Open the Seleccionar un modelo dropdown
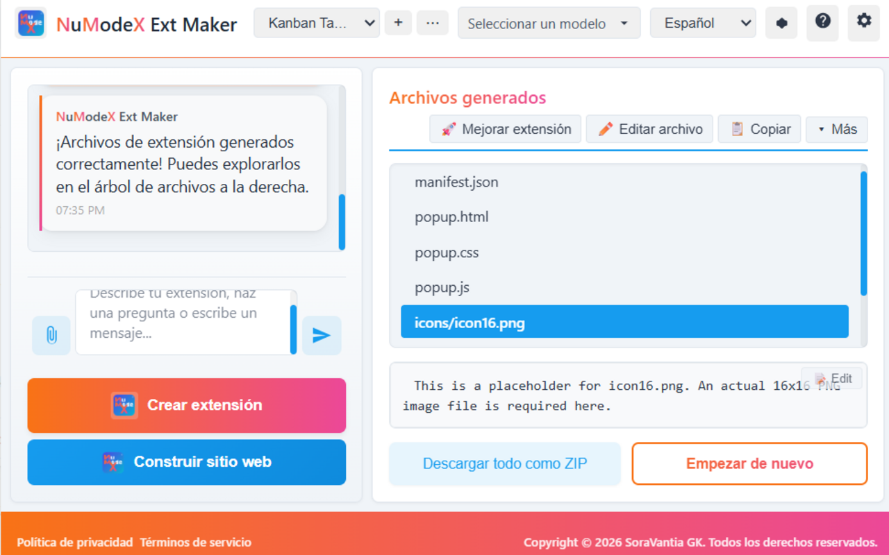The image size is (889, 555). coord(549,23)
